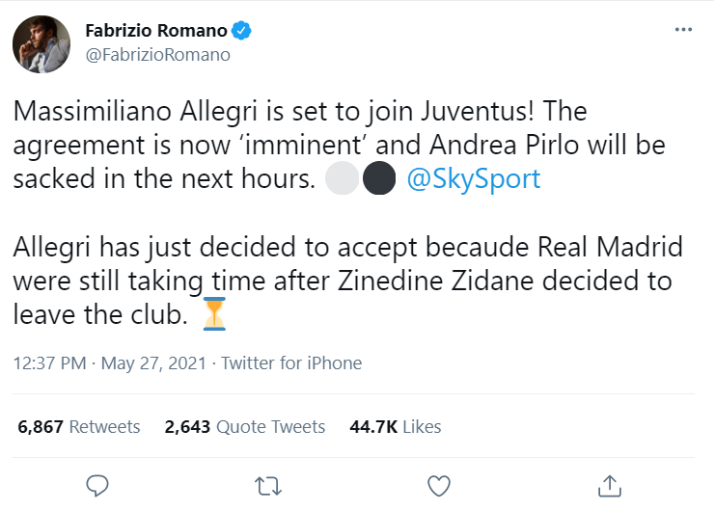Open Fabrizio Romano's profile picture
Image resolution: width=715 pixels, height=510 pixels.
pos(40,42)
